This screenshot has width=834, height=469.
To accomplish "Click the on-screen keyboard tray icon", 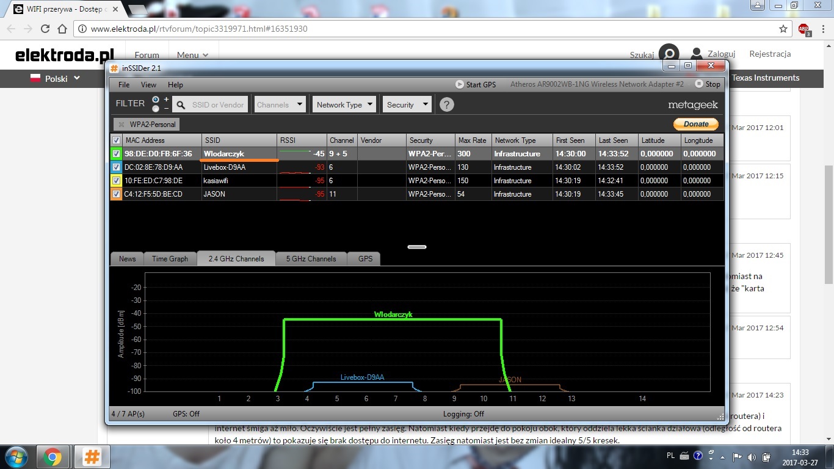I will 684,456.
